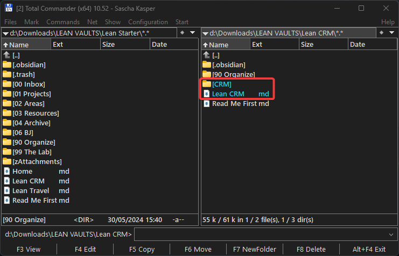Open the right panel directory history triangle
Viewport: 399px width, 256px height.
coord(391,33)
